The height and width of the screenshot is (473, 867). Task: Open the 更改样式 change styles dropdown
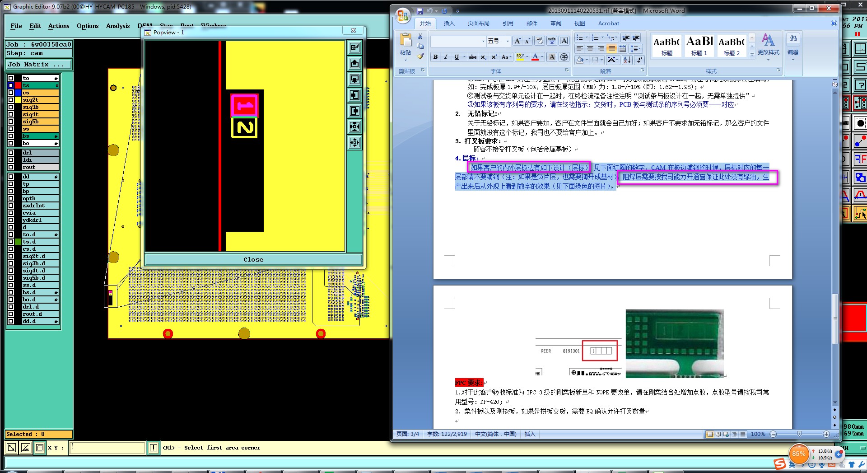tap(768, 47)
